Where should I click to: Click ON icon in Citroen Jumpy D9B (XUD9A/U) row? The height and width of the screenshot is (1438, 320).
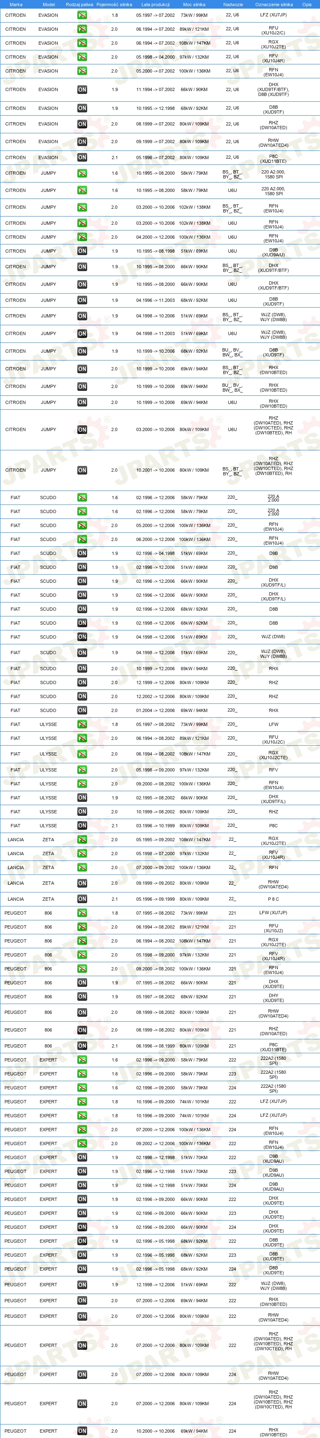[82, 251]
